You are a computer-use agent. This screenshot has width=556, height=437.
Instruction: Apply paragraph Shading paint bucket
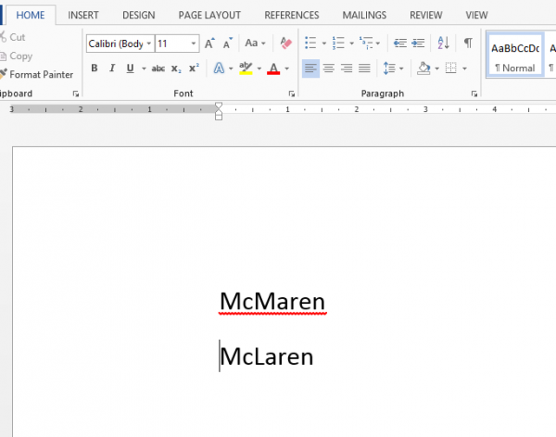click(x=423, y=68)
